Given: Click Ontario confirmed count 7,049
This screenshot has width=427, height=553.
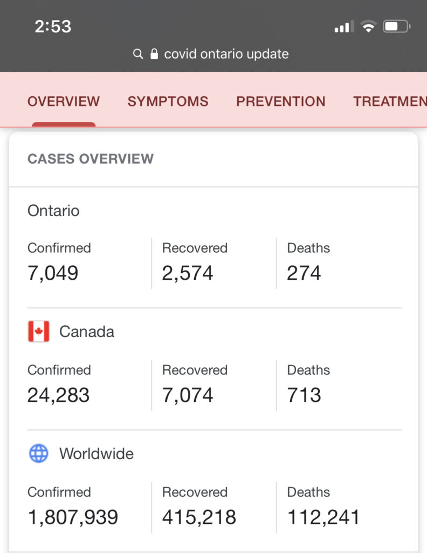Looking at the screenshot, I should 52,273.
